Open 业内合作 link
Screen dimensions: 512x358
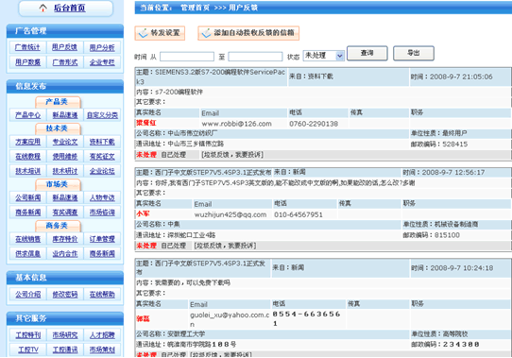(x=65, y=253)
